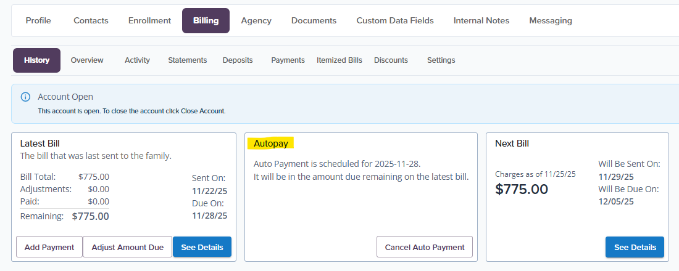Click See Details in Next Bill card

(x=635, y=247)
